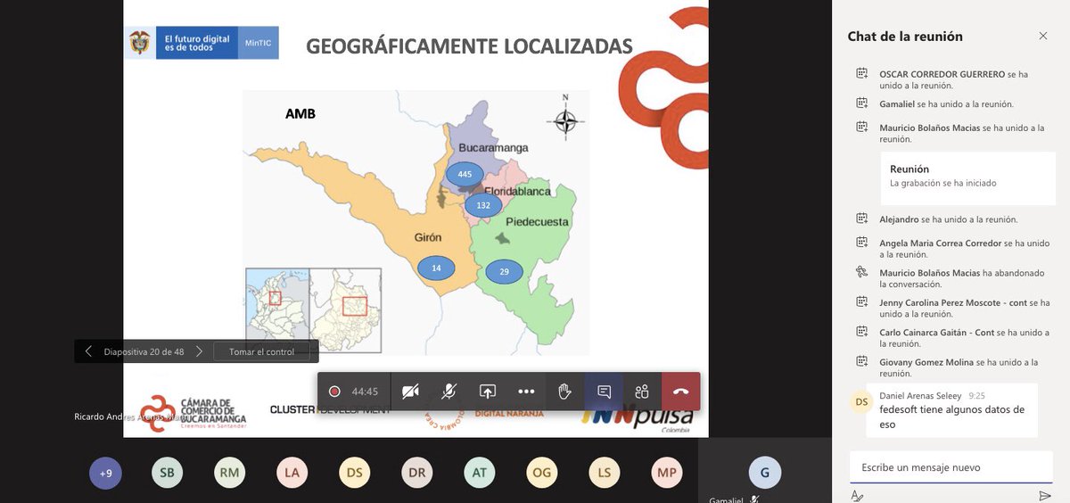The image size is (1070, 503).
Task: Click Gamaliel's self-view tile avatar
Action: click(x=764, y=473)
